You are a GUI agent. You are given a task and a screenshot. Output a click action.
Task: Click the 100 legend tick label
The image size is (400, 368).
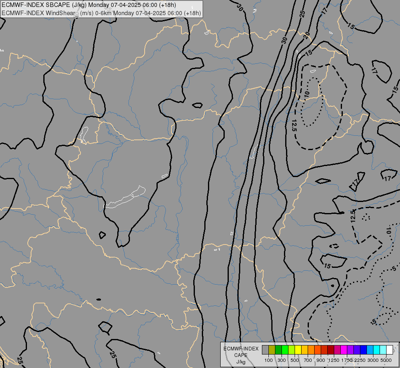pos(268,360)
